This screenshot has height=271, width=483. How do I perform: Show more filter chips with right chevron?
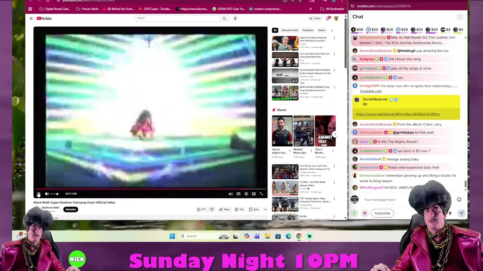click(332, 30)
